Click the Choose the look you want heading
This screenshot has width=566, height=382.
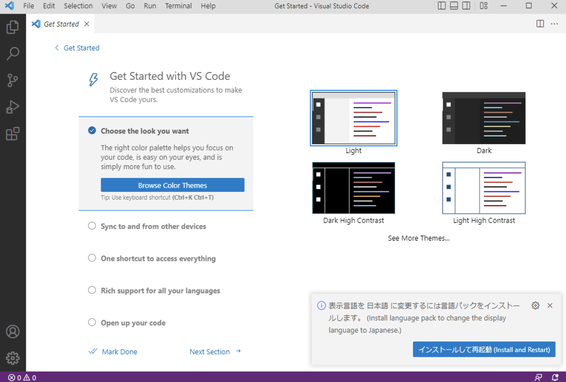click(145, 131)
